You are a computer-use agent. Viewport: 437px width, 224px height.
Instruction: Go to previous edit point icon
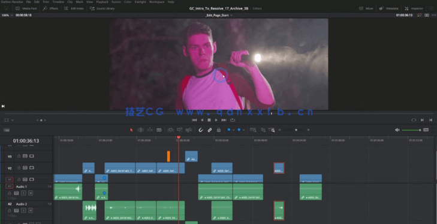[431, 120]
